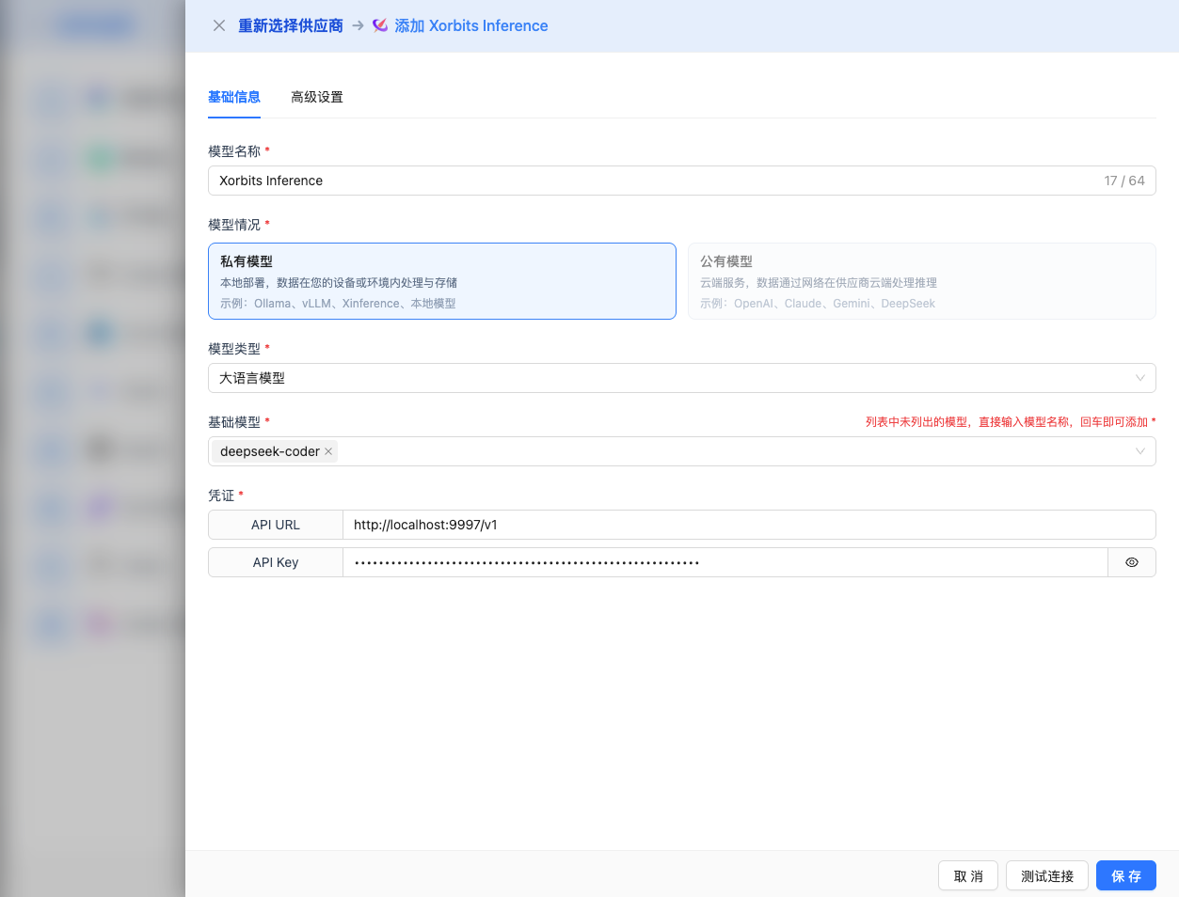Screen dimensions: 1179x897
Task: Focus the 模型名称 field containing Xorbits Inference
Action: pyautogui.click(x=649, y=181)
